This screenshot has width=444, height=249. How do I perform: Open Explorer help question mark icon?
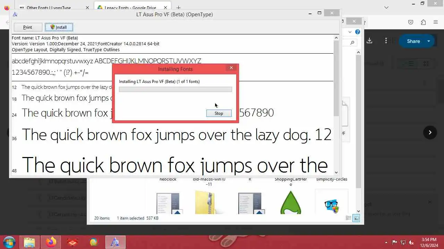tap(358, 32)
